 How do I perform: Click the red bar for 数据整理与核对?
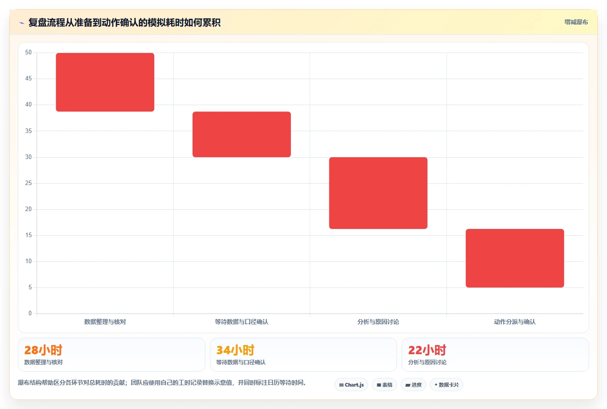point(105,82)
